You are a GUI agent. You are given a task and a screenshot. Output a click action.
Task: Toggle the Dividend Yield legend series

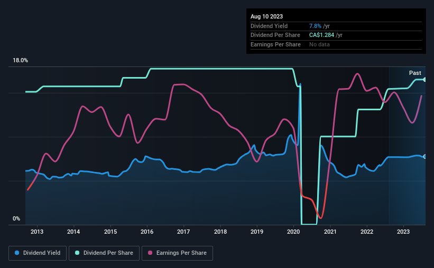38,253
